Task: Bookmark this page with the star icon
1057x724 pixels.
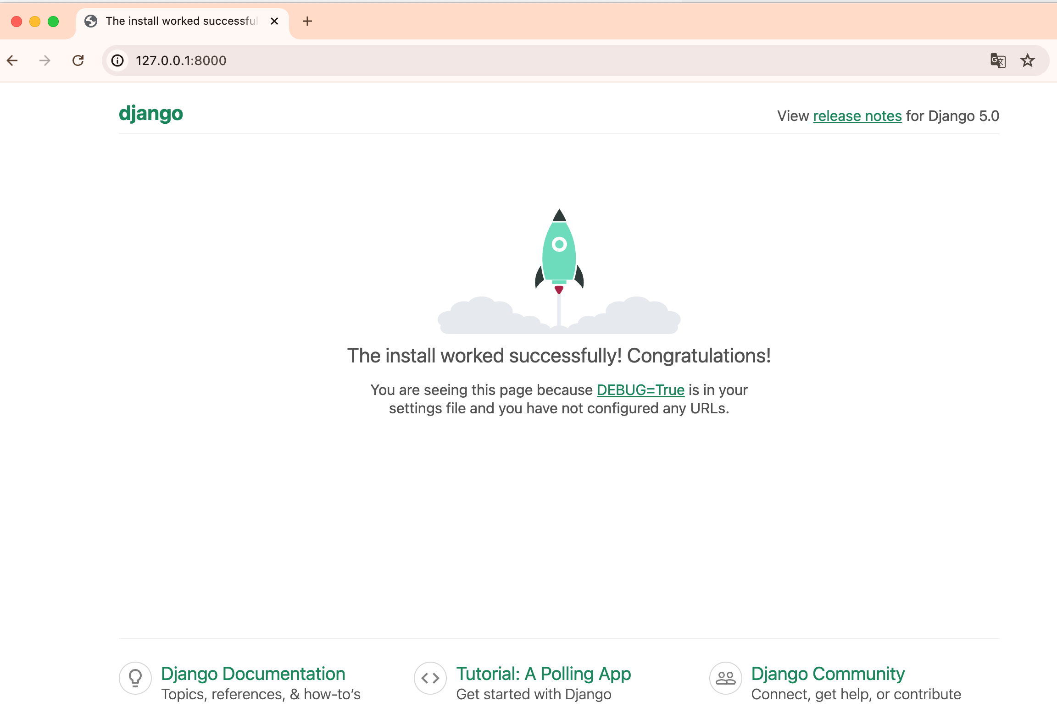Action: [x=1028, y=60]
